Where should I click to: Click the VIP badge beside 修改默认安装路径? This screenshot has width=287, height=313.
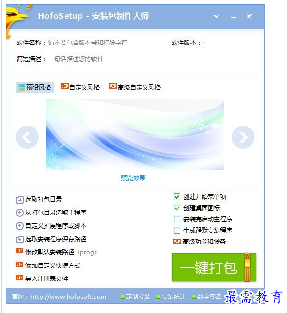pos(19,251)
